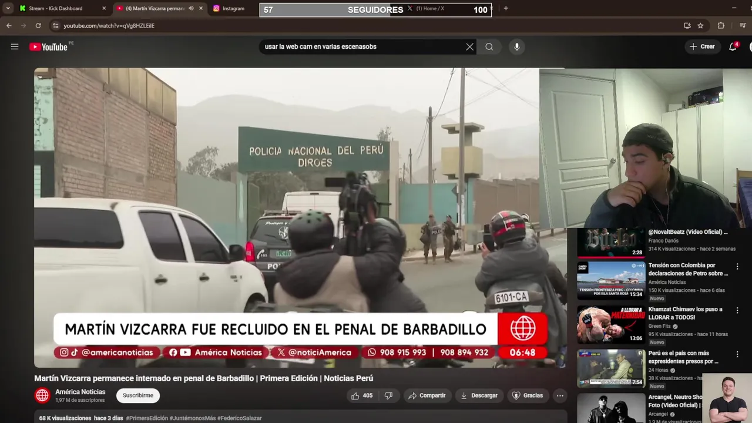This screenshot has width=752, height=423.
Task: Switch to the Instagram tab
Action: pos(233,8)
